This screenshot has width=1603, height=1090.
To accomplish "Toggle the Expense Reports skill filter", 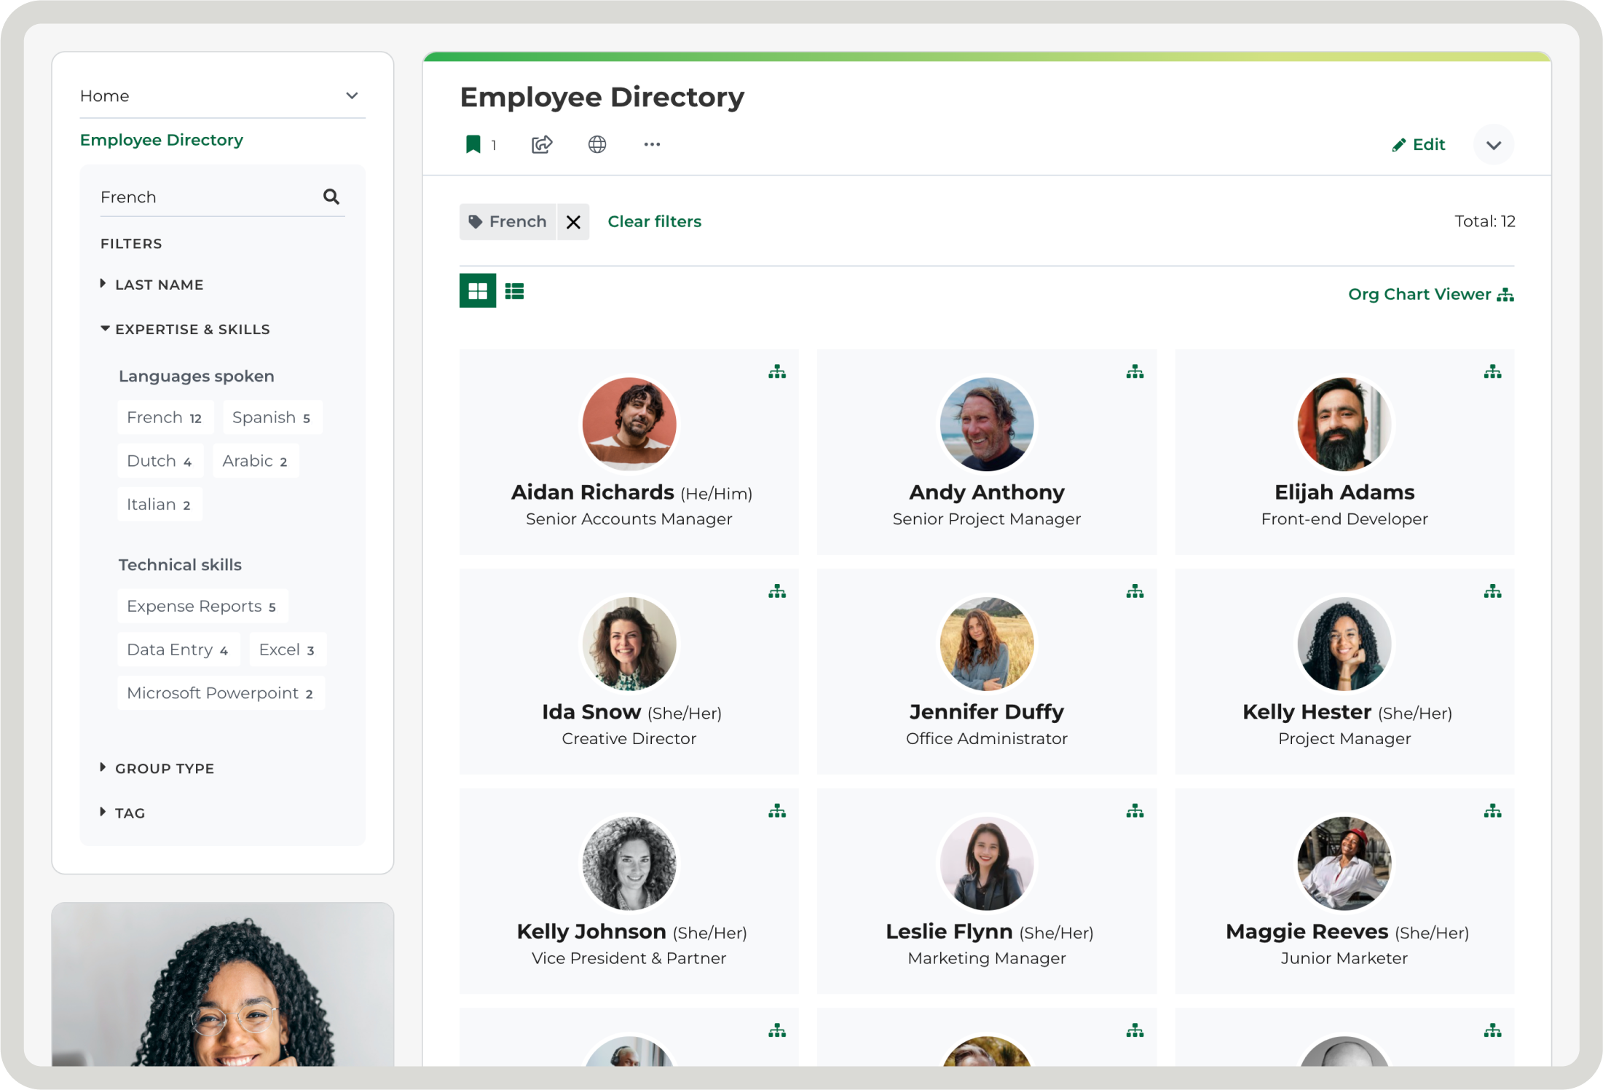I will (x=202, y=606).
